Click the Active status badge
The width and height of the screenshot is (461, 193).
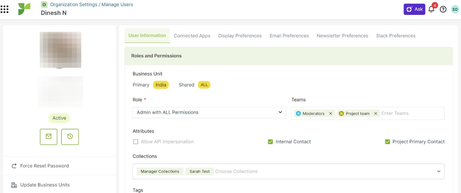[x=59, y=118]
